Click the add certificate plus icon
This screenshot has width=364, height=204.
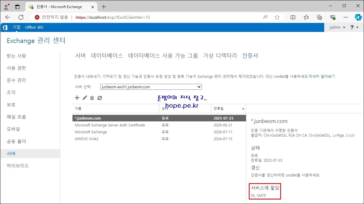tap(77, 98)
